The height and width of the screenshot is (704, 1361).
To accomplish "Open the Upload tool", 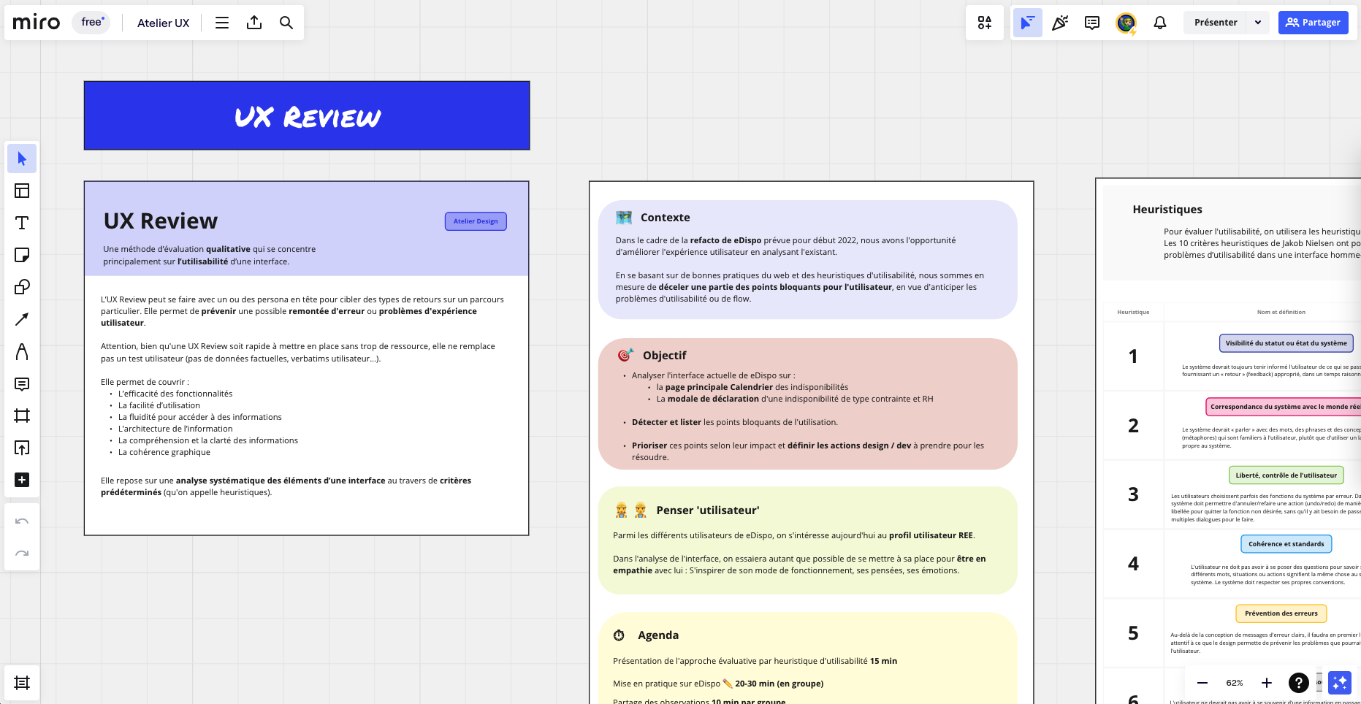I will (x=22, y=448).
